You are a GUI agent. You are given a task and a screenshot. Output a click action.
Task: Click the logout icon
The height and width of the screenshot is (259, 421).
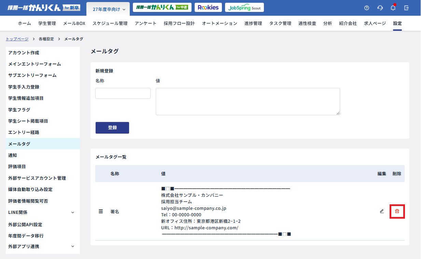coord(406,8)
